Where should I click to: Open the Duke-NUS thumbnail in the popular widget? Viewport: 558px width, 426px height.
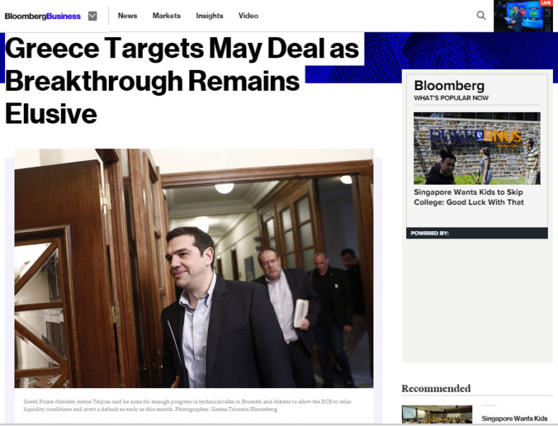click(x=477, y=148)
